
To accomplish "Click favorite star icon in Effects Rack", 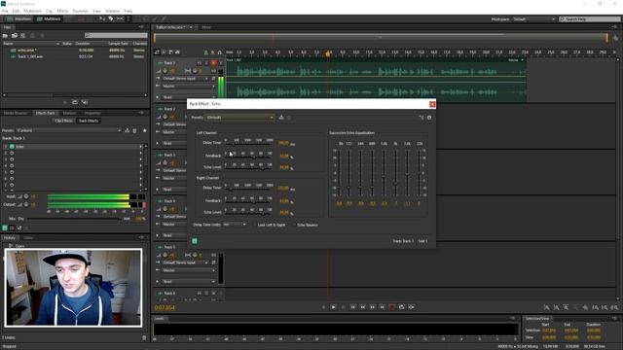I will 145,130.
